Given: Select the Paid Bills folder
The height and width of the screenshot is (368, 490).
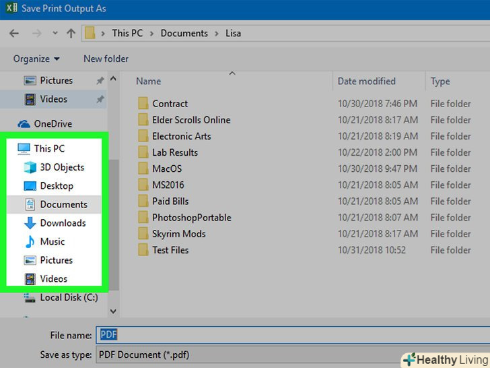Looking at the screenshot, I should (x=170, y=202).
